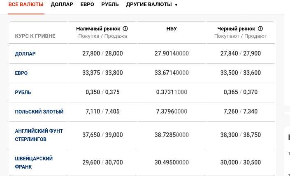Click the Рубль currency row link
This screenshot has height=176, width=290.
[x=23, y=92]
